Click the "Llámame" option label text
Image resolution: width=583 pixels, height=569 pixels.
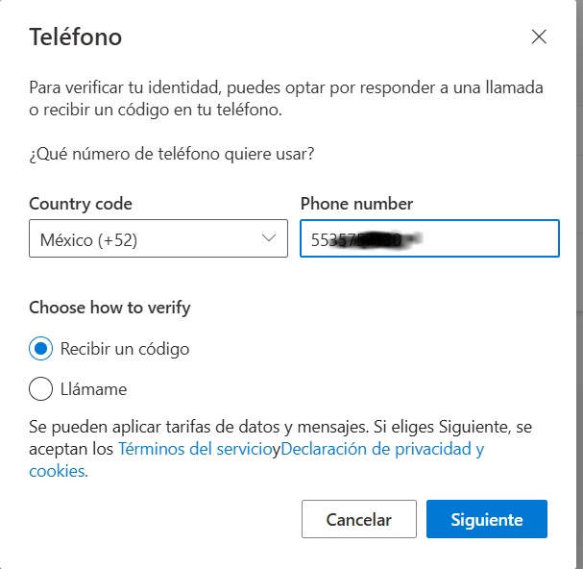click(93, 389)
